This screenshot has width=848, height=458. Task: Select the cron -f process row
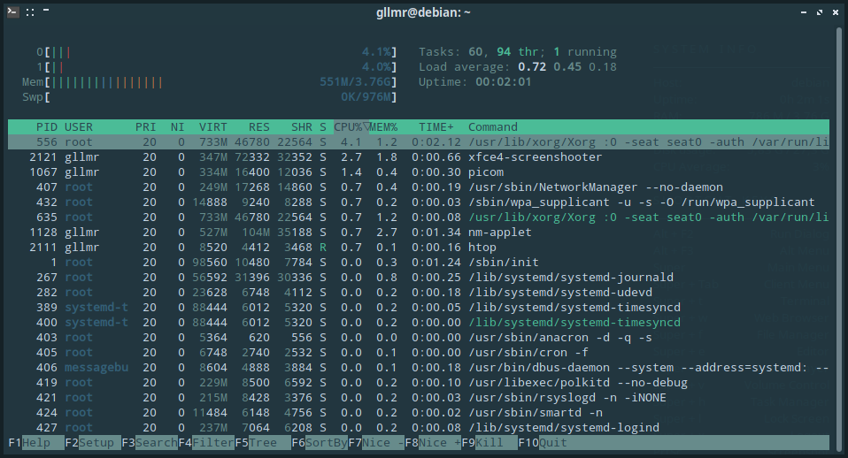[x=419, y=353]
